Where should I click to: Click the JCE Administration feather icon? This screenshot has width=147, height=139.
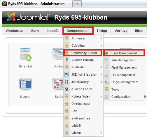click(x=66, y=74)
